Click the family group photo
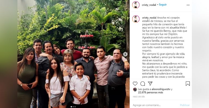This screenshot has height=108, width=209. tap(73, 54)
